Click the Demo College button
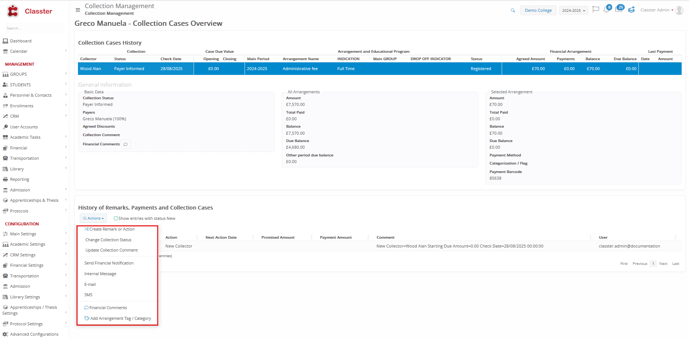This screenshot has height=339, width=689. coord(538,10)
